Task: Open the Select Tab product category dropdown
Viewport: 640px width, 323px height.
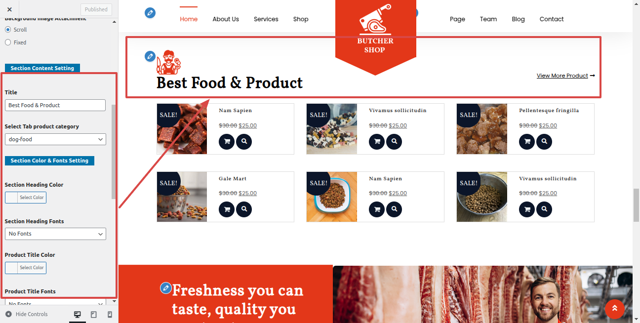Action: pyautogui.click(x=55, y=139)
